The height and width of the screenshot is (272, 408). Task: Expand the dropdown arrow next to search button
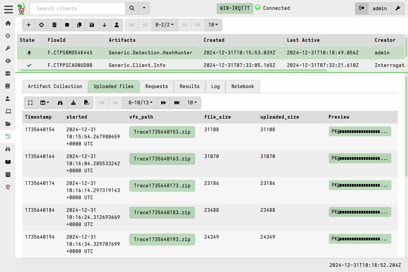click(x=144, y=8)
